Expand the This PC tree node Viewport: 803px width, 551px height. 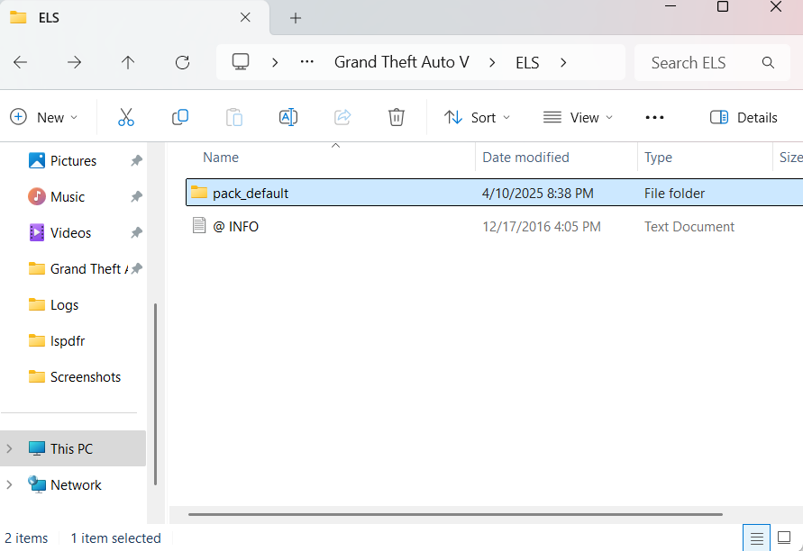pyautogui.click(x=10, y=448)
